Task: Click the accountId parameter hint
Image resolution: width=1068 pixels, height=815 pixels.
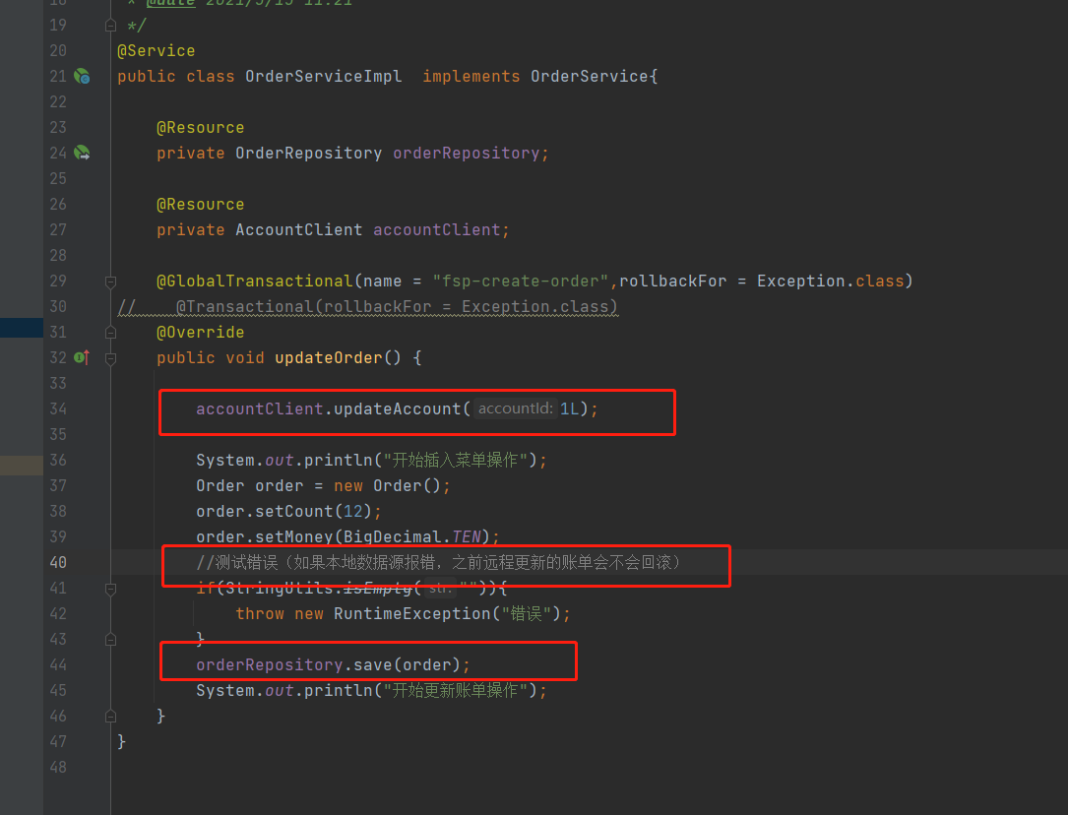Action: pyautogui.click(x=516, y=408)
